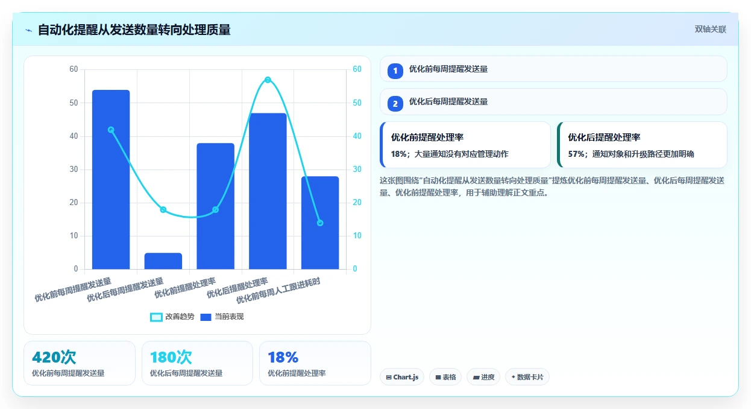Click the icon inside the 表格 tag
This screenshot has height=409, width=751.
[x=438, y=377]
